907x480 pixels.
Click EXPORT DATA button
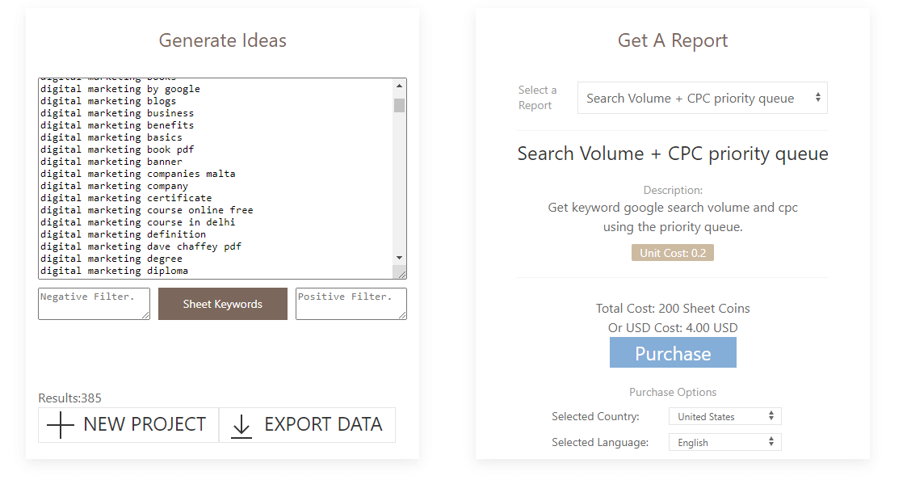pyautogui.click(x=307, y=425)
